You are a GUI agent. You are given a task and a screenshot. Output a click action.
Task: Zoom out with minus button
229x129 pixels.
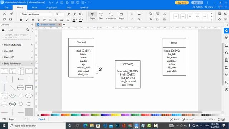point(187,119)
